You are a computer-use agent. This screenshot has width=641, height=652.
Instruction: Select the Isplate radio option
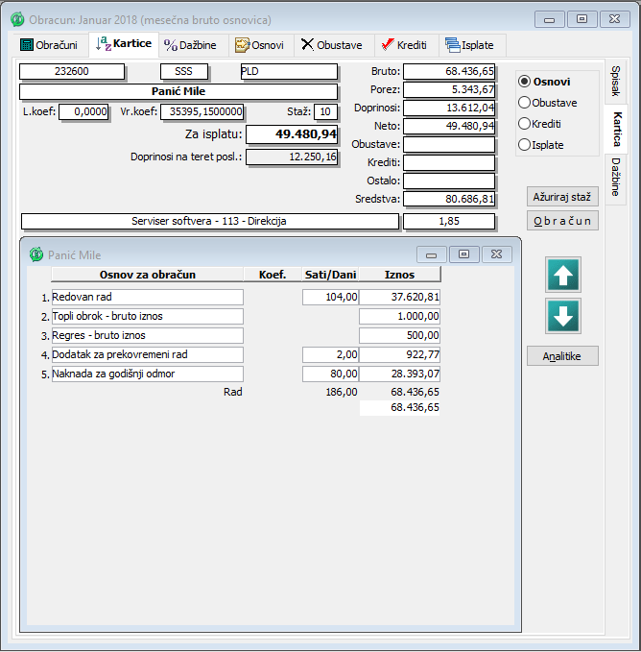(x=525, y=145)
